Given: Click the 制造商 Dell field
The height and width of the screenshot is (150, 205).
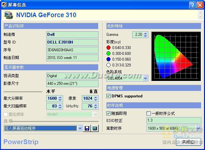Looking at the screenshot, I should tap(72, 35).
